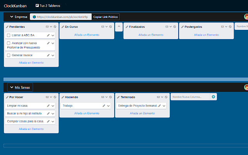
Task: Add an element to En Curso column
Action: [x=87, y=35]
